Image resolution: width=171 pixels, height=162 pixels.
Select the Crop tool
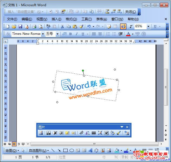[81, 133]
